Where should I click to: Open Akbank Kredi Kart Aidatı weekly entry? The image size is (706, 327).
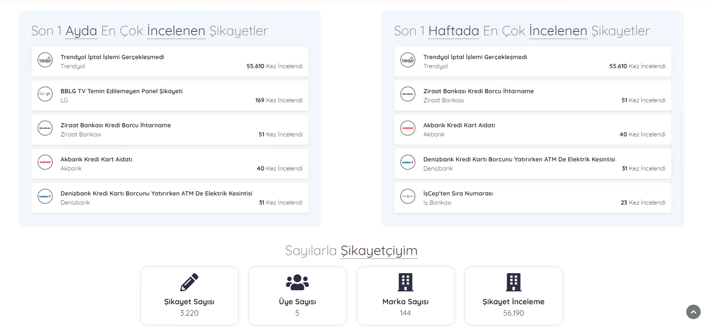[533, 130]
